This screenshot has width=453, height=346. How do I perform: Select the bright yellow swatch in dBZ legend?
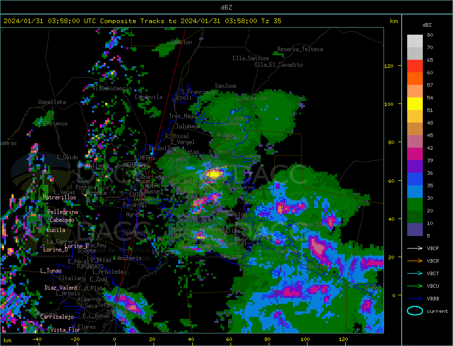(x=415, y=104)
